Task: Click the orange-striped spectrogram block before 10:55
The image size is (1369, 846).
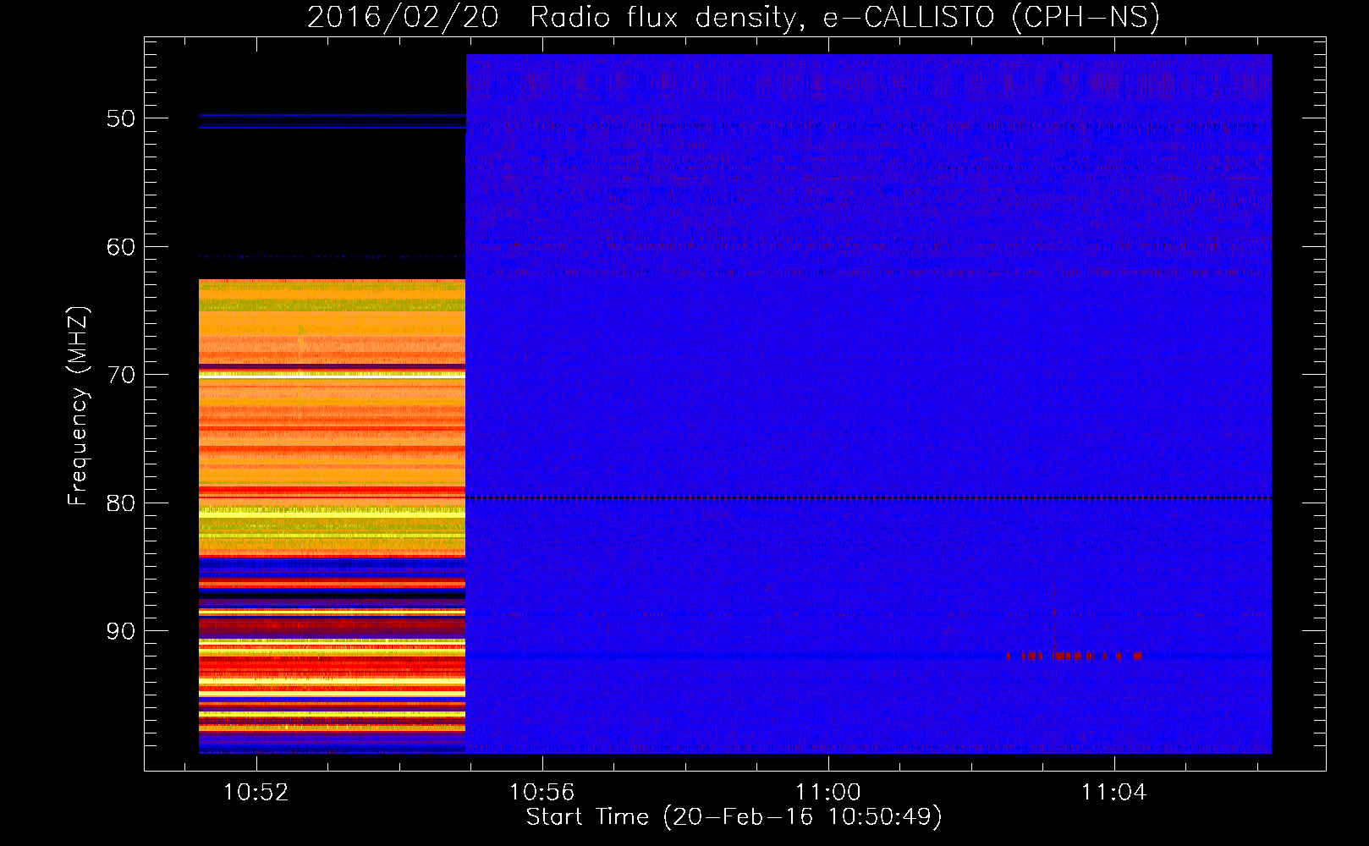Action: point(332,516)
